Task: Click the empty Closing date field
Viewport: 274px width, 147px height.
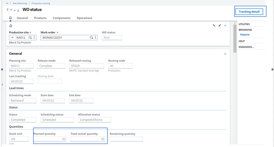Action: (50, 81)
